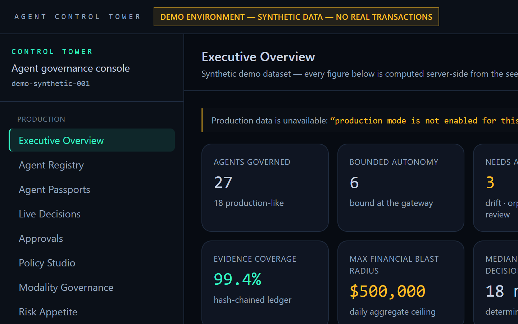This screenshot has height=324, width=518.
Task: Click the 'hash-chained ledger' caption
Action: pos(253,300)
